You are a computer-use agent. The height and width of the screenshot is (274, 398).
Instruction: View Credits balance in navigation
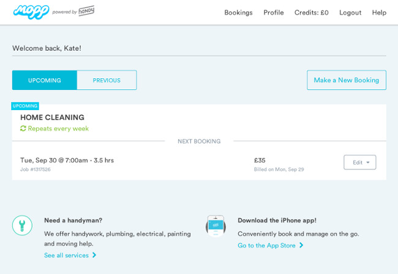coord(311,12)
